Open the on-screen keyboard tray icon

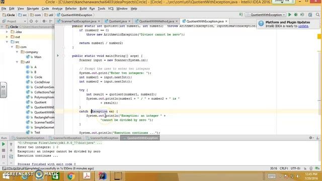tap(272, 176)
